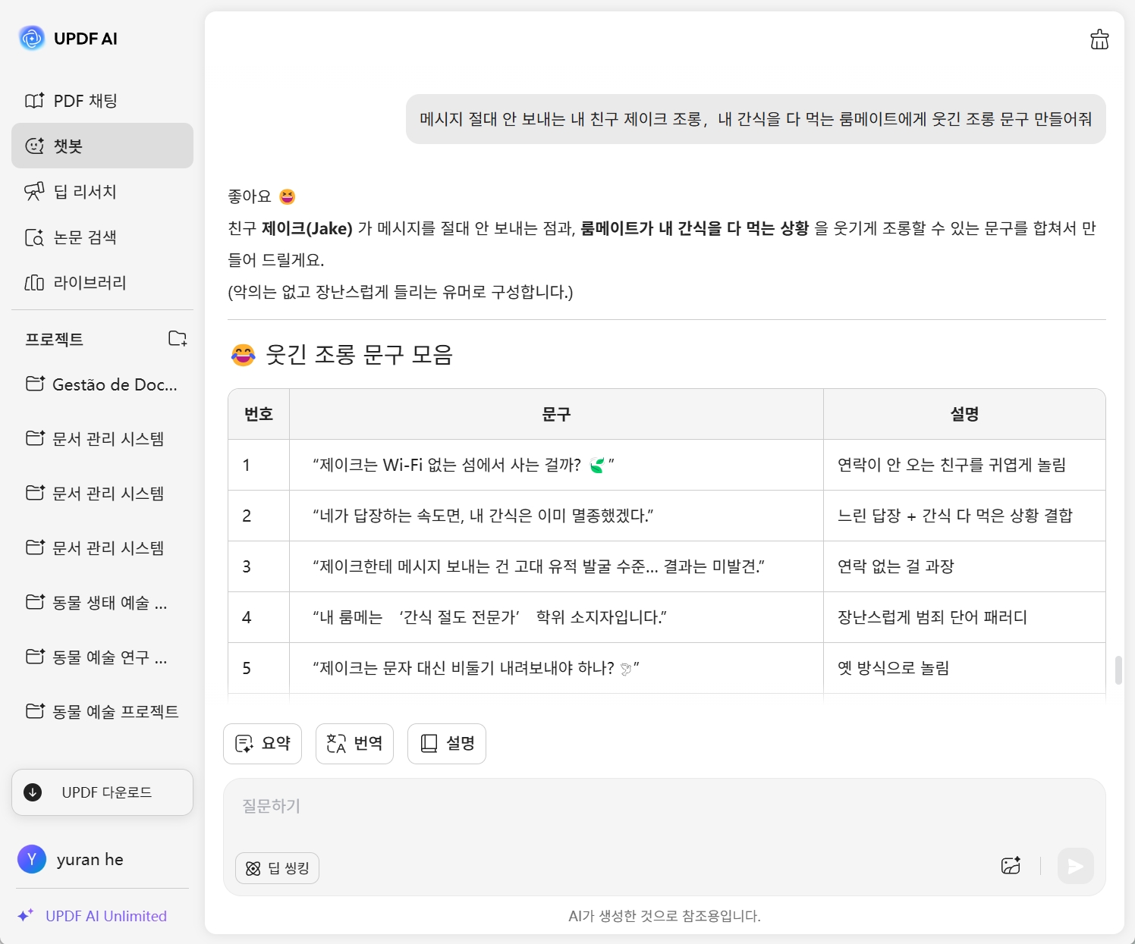
Task: Click the image upload icon in input box
Action: (x=1011, y=866)
